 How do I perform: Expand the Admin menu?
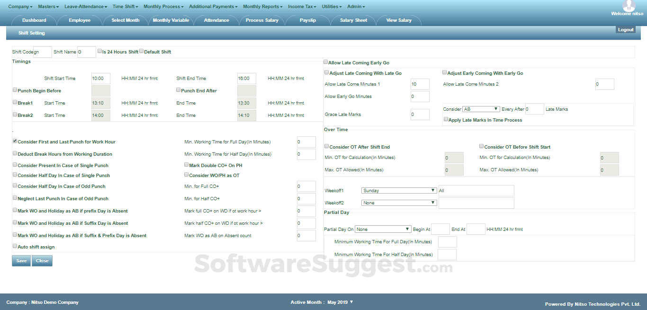(x=356, y=6)
